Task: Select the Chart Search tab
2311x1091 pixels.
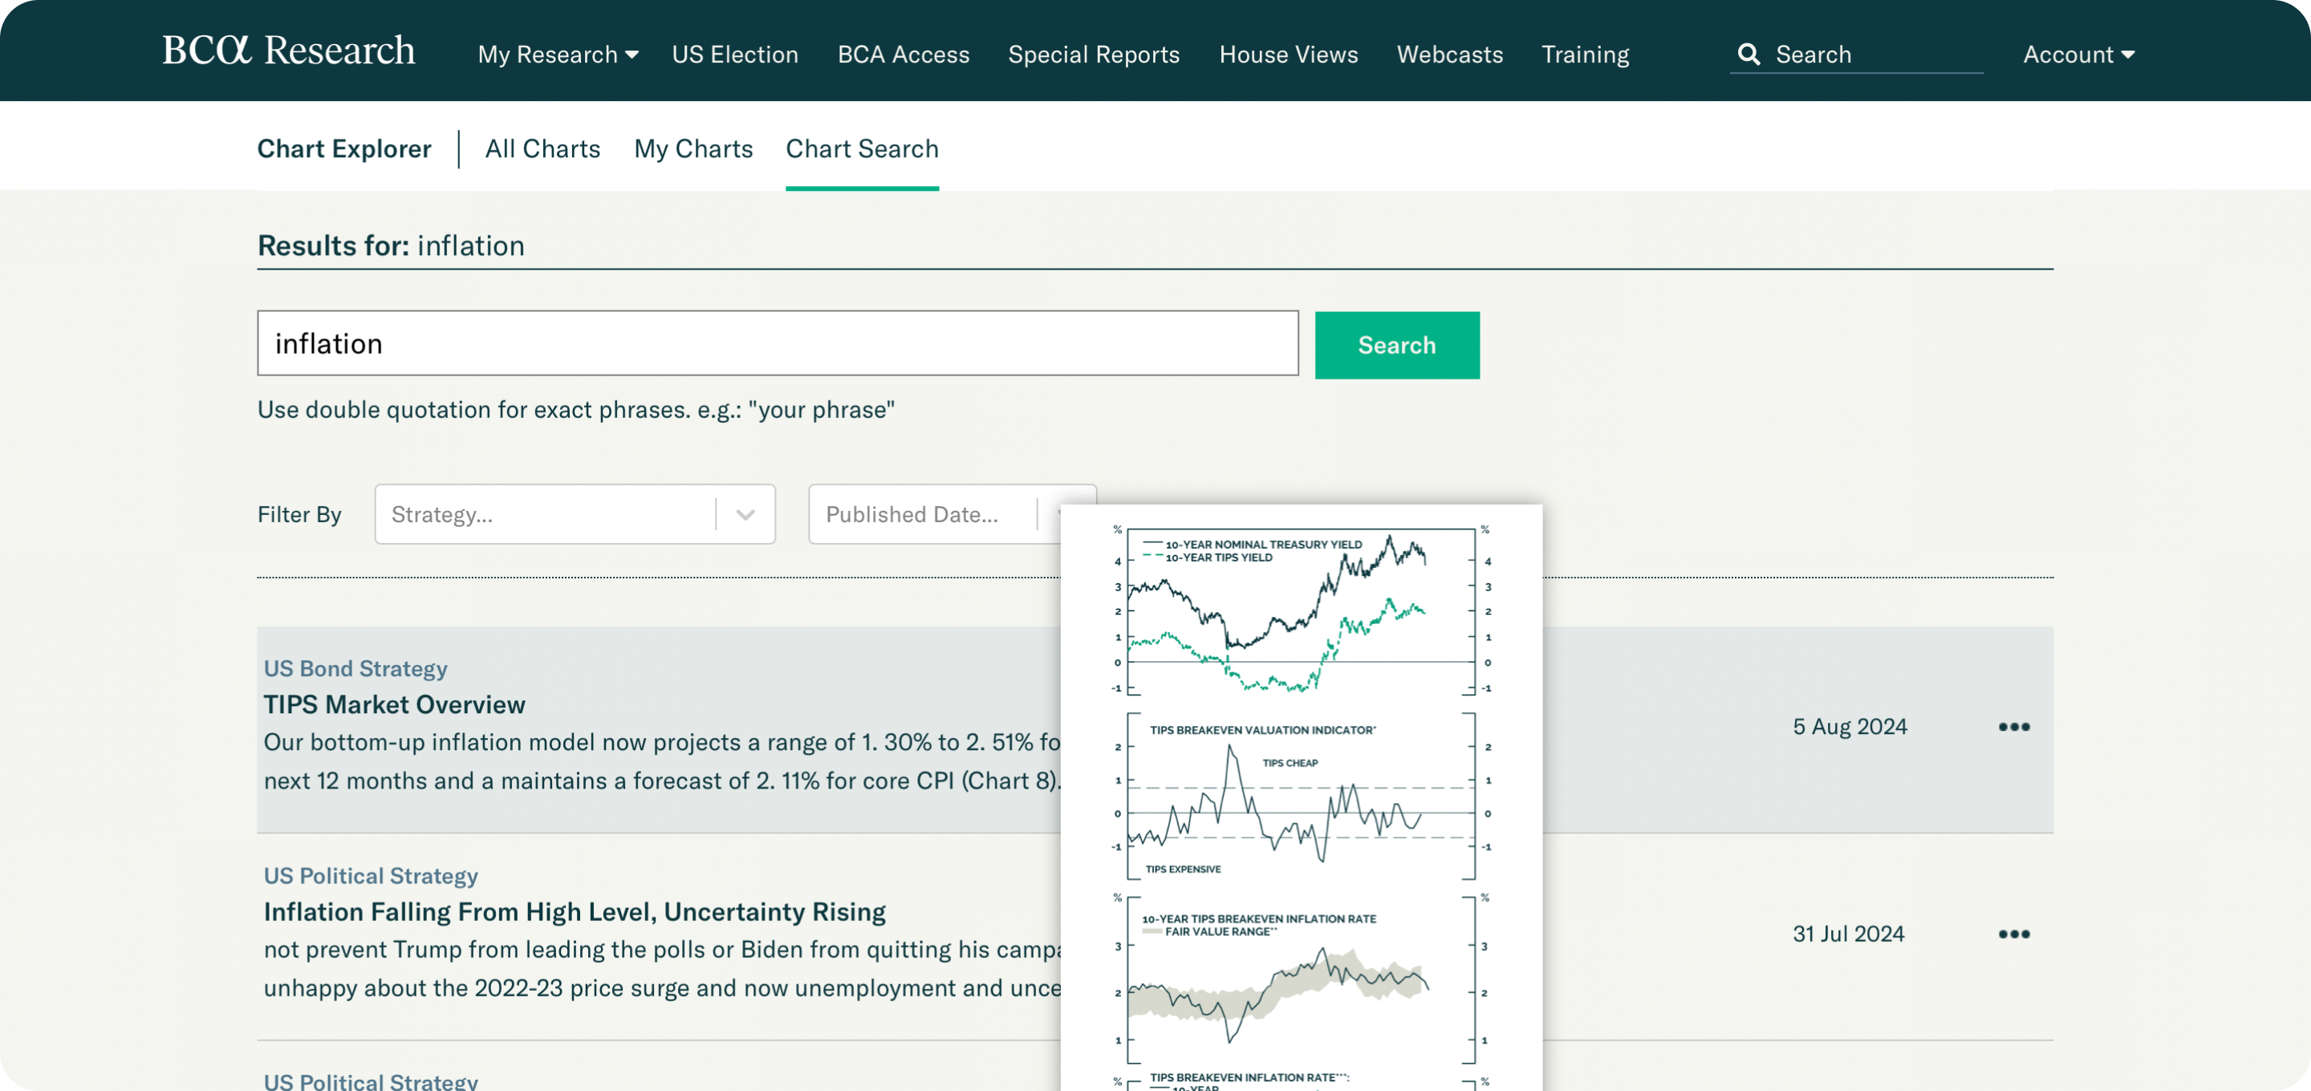Action: click(861, 149)
